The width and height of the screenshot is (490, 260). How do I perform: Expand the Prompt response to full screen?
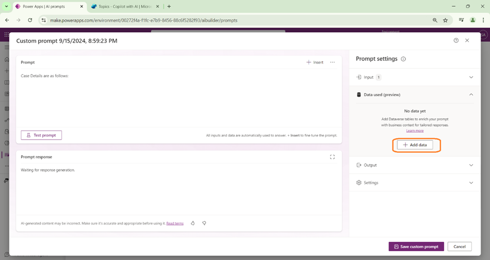332,157
